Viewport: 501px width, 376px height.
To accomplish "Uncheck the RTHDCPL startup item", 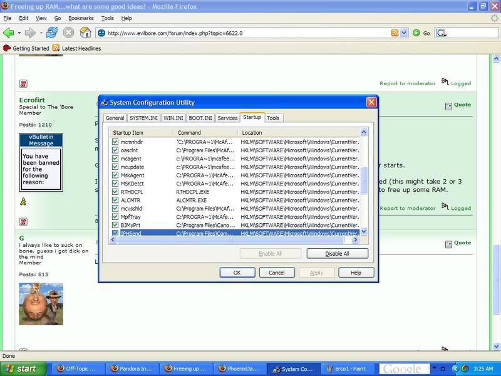I will coord(115,192).
